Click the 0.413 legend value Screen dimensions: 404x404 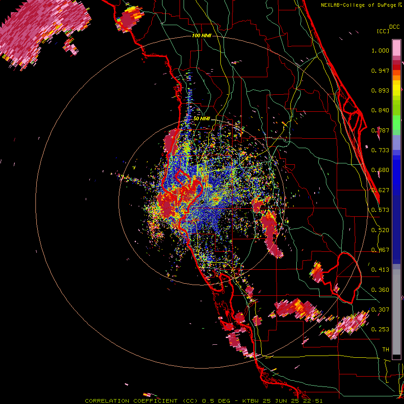pos(380,270)
